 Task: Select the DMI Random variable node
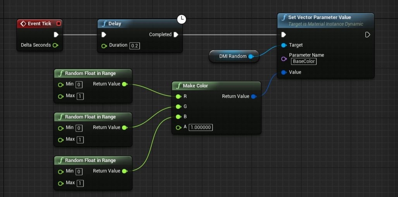coord(234,56)
